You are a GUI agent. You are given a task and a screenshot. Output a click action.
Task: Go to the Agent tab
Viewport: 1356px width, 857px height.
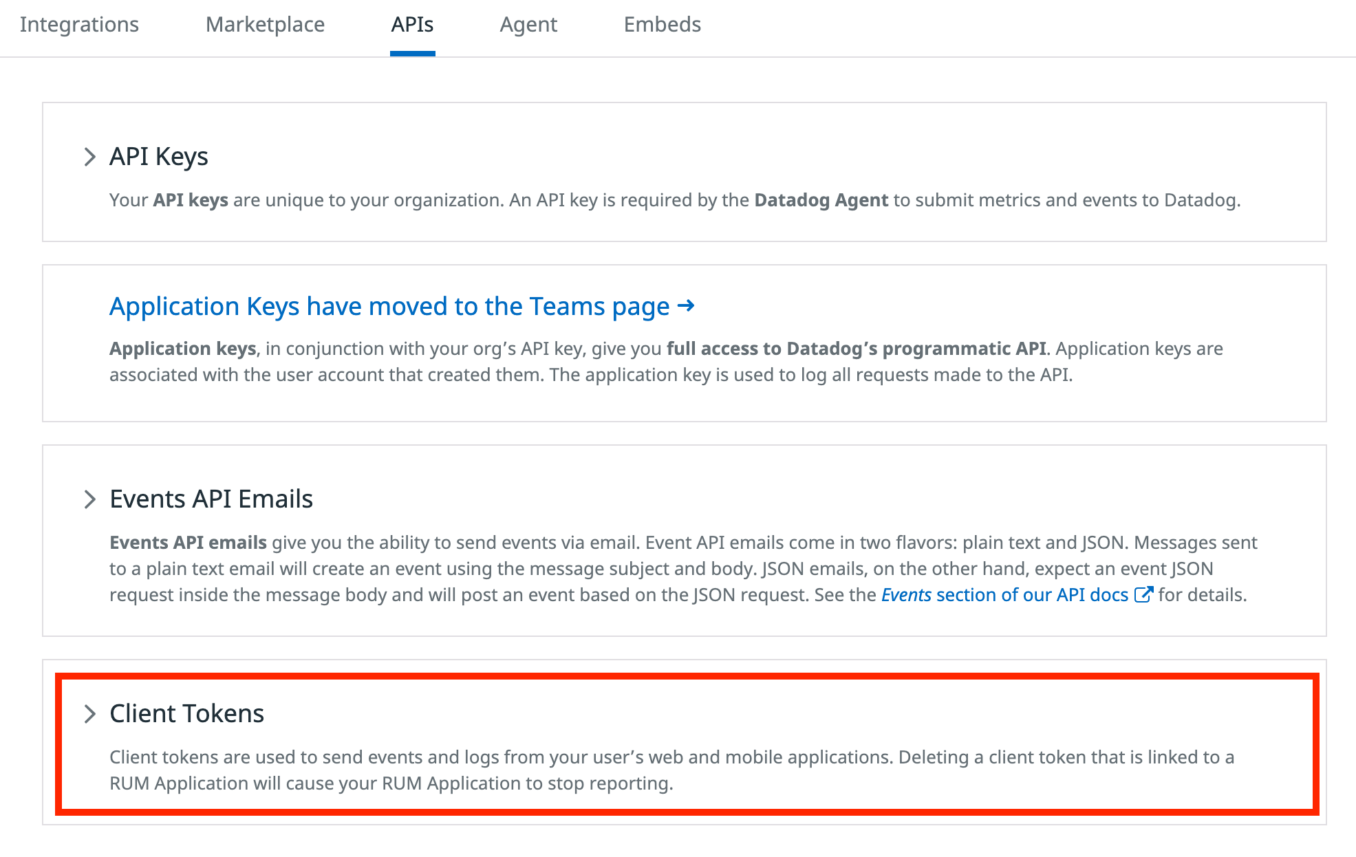click(528, 25)
